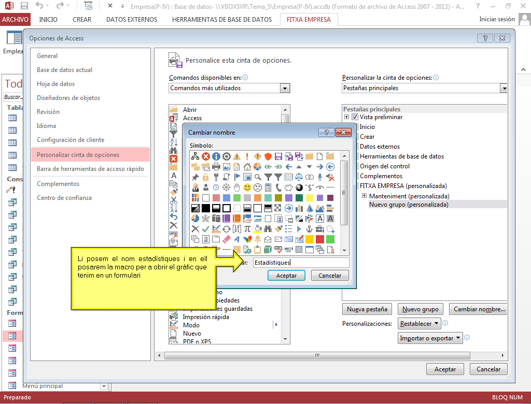Select the bell symbol
The image size is (531, 404).
pyautogui.click(x=257, y=240)
